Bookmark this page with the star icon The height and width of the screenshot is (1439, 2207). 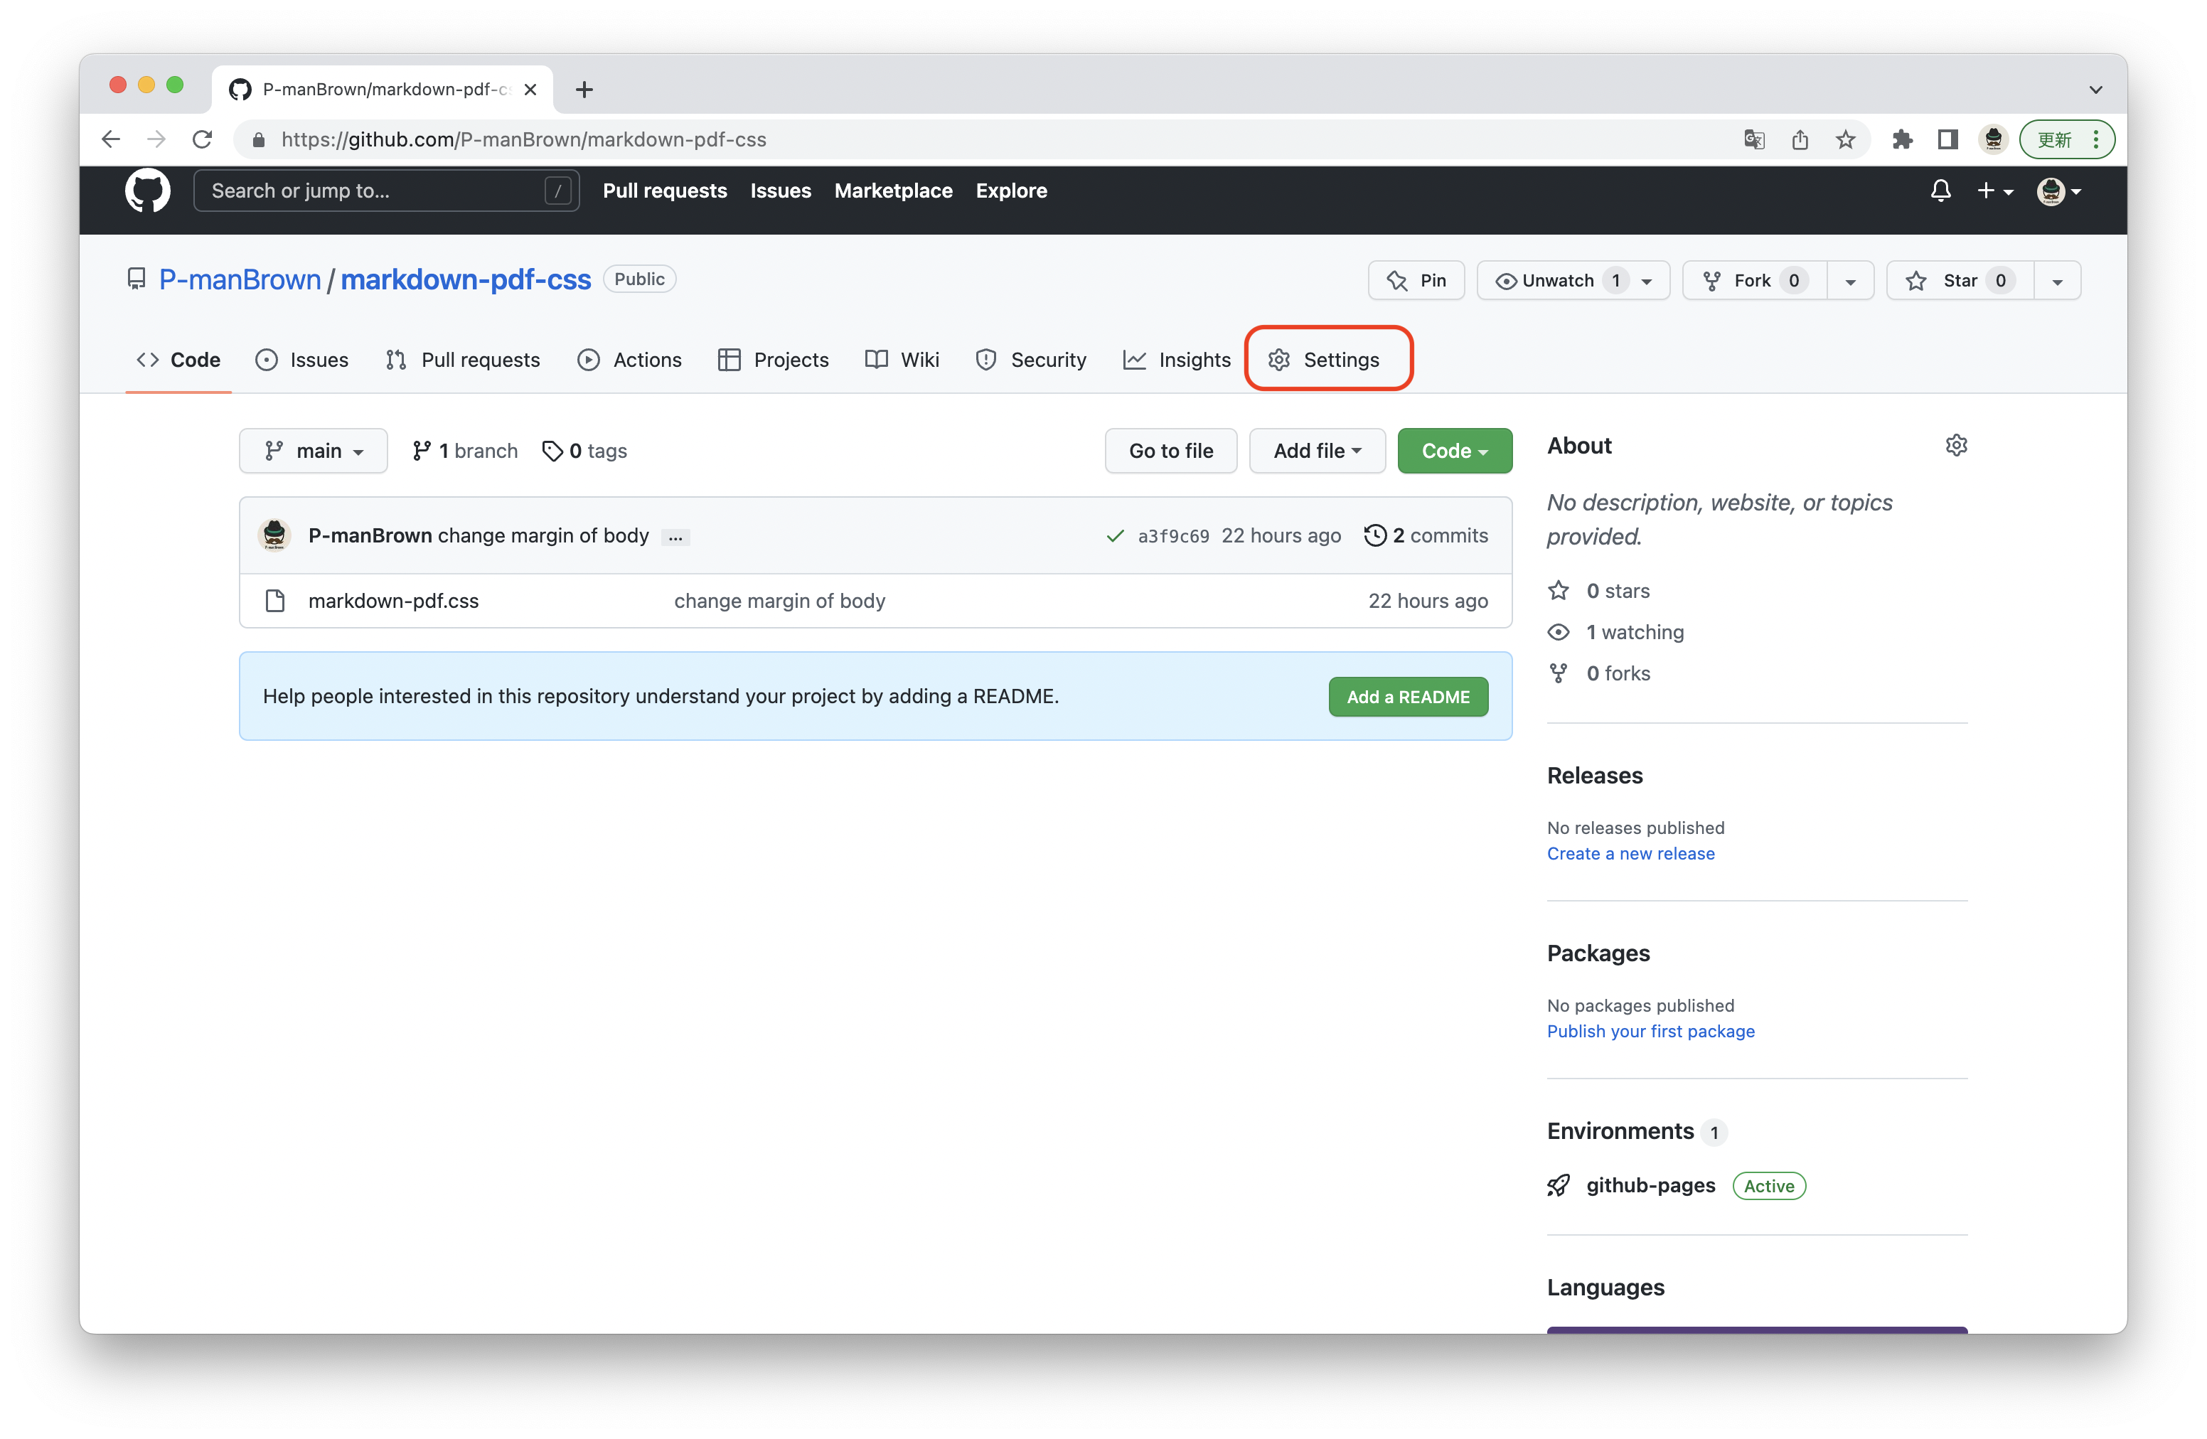pyautogui.click(x=1845, y=140)
